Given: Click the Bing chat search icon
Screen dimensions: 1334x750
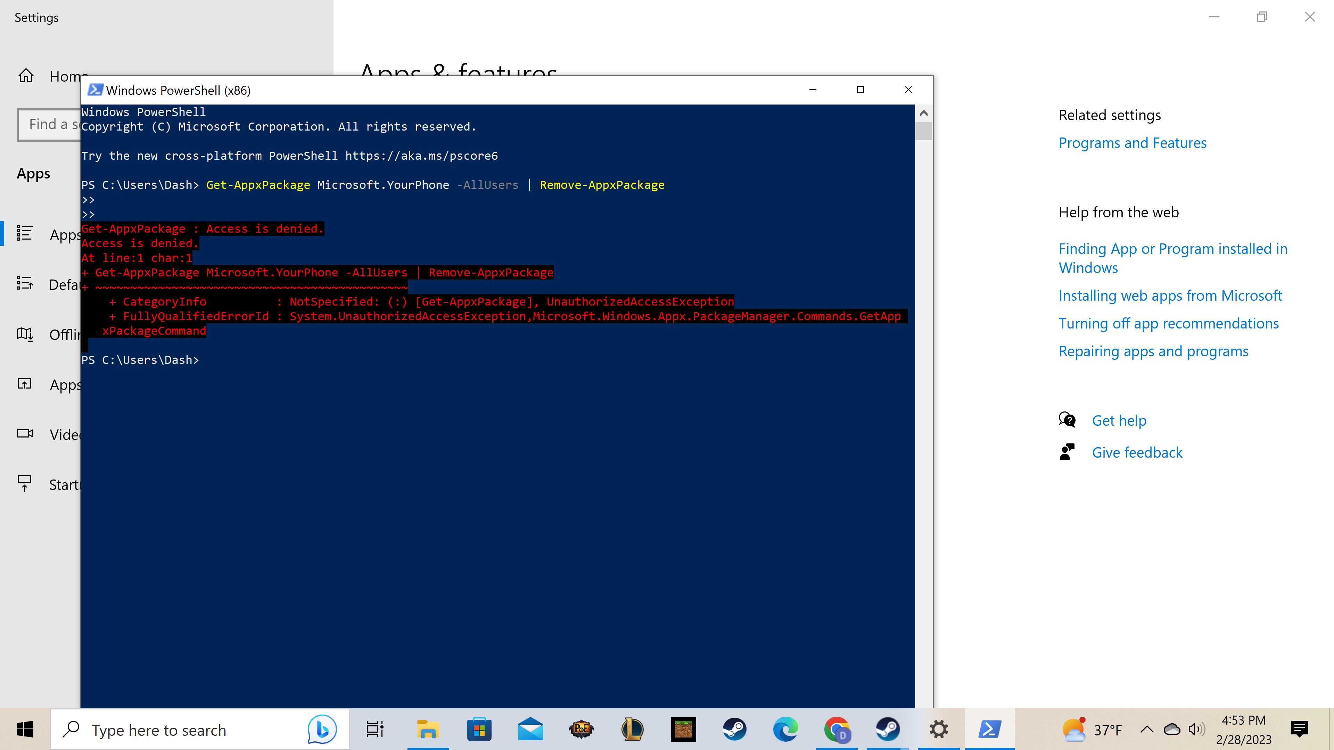Looking at the screenshot, I should [322, 730].
